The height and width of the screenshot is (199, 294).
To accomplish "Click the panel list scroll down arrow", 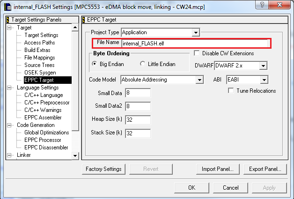I will 75,156.
